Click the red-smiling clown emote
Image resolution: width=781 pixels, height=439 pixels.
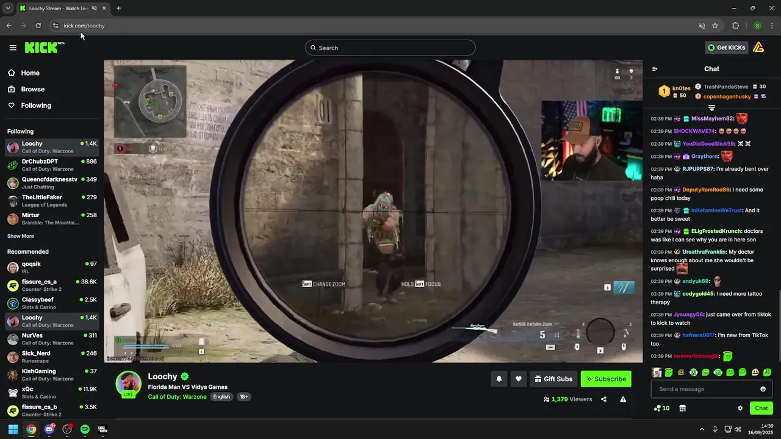(755, 372)
